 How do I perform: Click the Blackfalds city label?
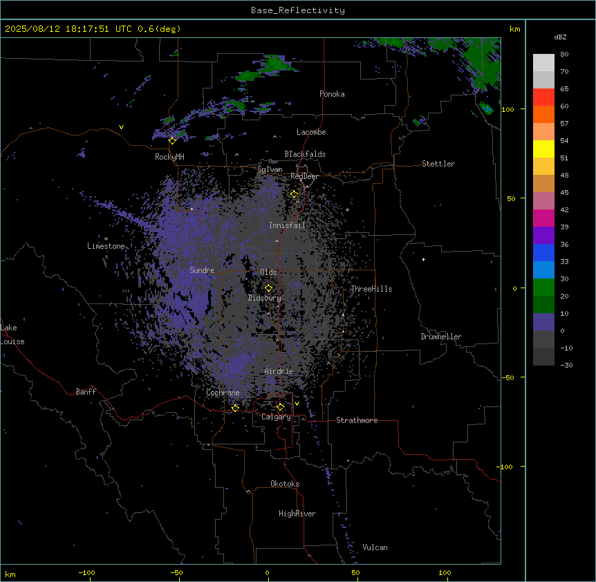click(x=305, y=154)
